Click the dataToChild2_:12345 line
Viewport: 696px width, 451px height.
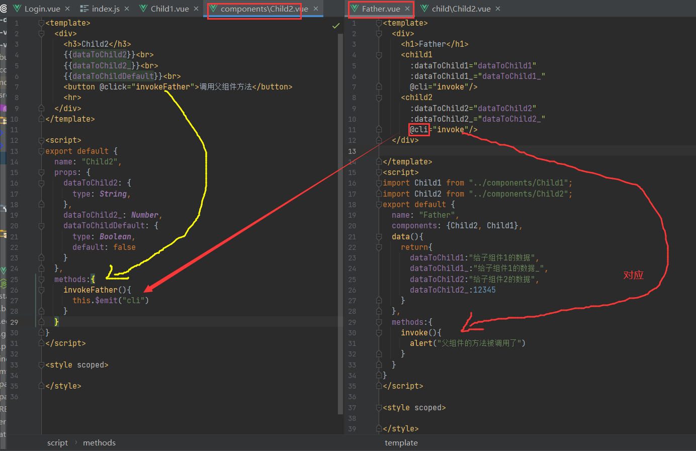click(453, 290)
